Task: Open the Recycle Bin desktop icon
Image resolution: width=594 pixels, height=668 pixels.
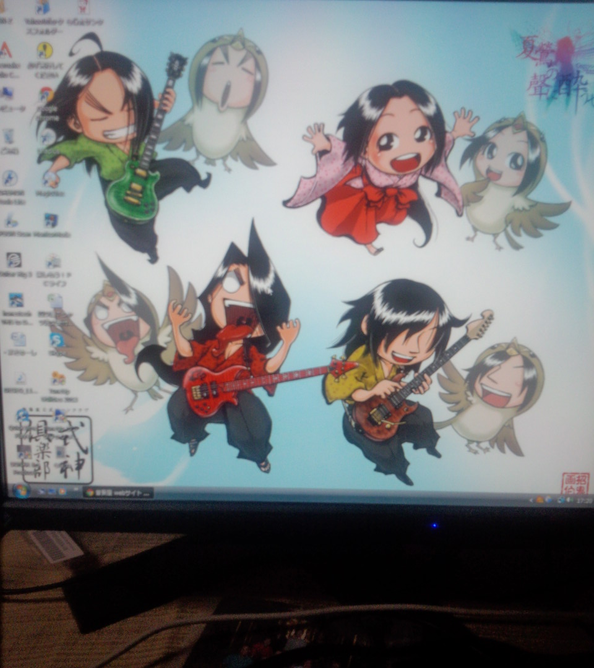Action: [x=9, y=137]
